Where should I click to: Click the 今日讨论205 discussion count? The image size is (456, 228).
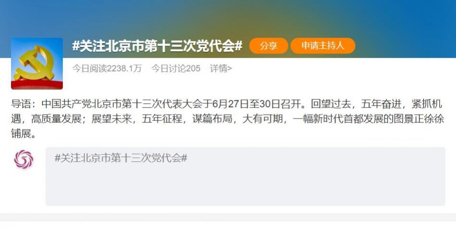pos(176,69)
